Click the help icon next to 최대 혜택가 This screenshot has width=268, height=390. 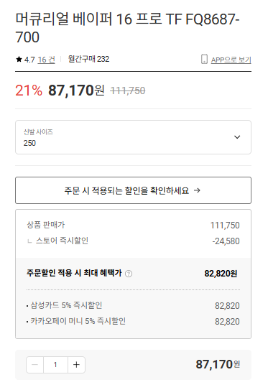coord(129,274)
